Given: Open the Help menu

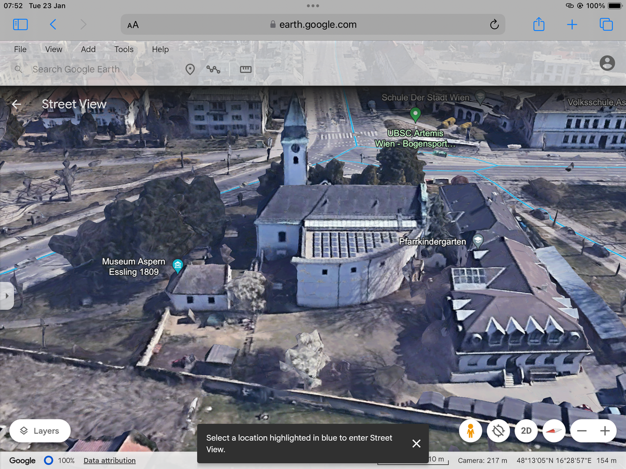Looking at the screenshot, I should (x=160, y=49).
